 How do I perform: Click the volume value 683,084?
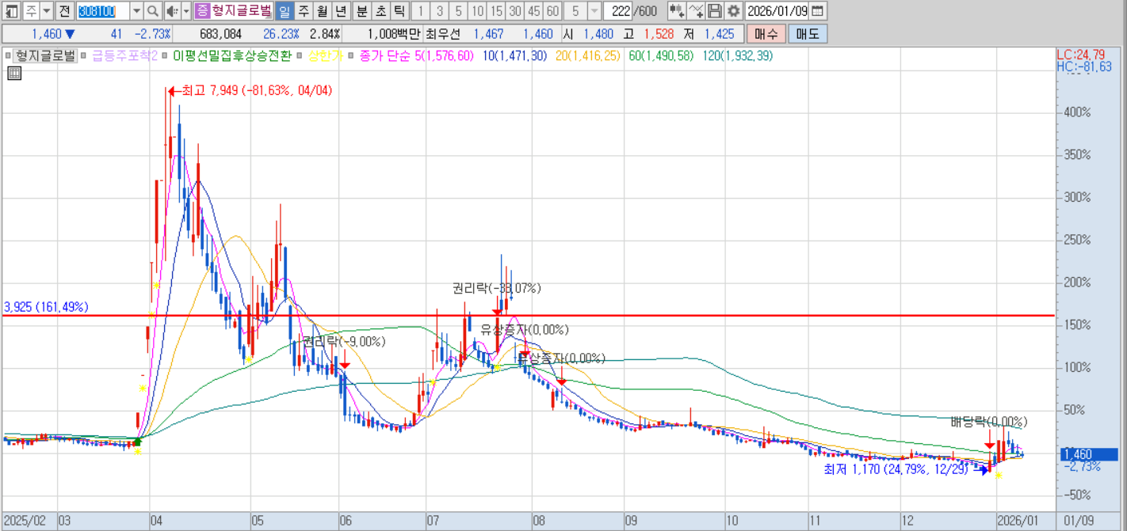pyautogui.click(x=220, y=34)
